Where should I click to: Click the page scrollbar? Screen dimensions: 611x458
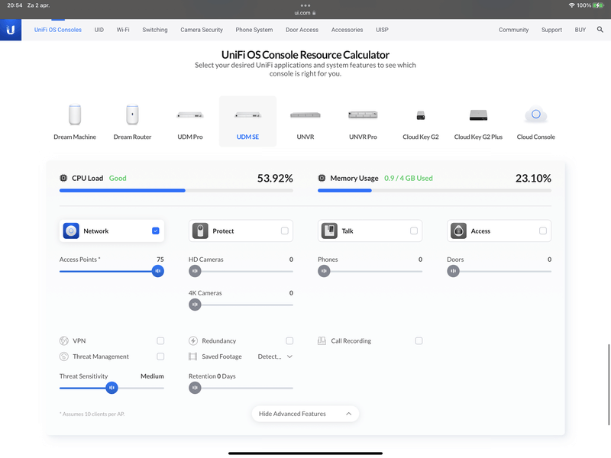click(609, 385)
